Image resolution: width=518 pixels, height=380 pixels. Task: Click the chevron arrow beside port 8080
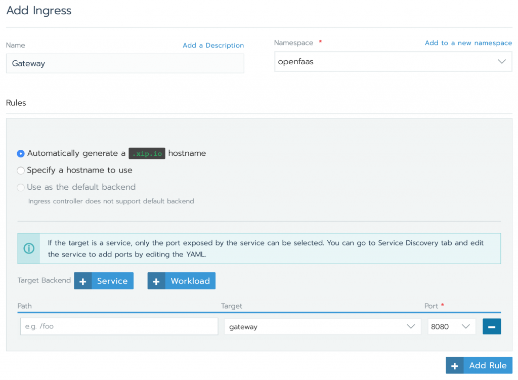tap(466, 326)
